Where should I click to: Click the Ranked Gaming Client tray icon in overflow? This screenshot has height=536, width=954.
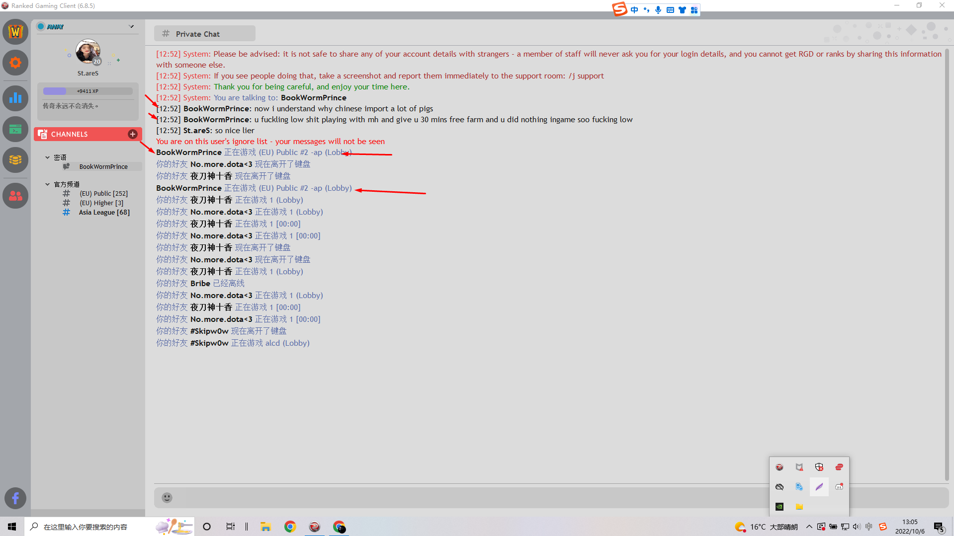click(780, 467)
